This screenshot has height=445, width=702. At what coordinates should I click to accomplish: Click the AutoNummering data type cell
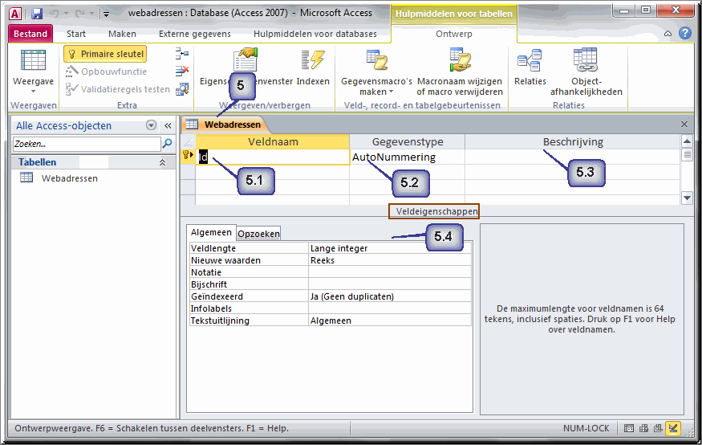click(408, 157)
